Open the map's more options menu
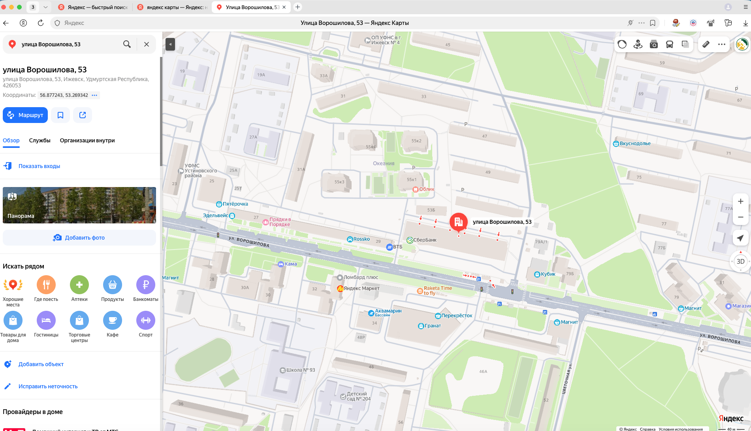 722,44
